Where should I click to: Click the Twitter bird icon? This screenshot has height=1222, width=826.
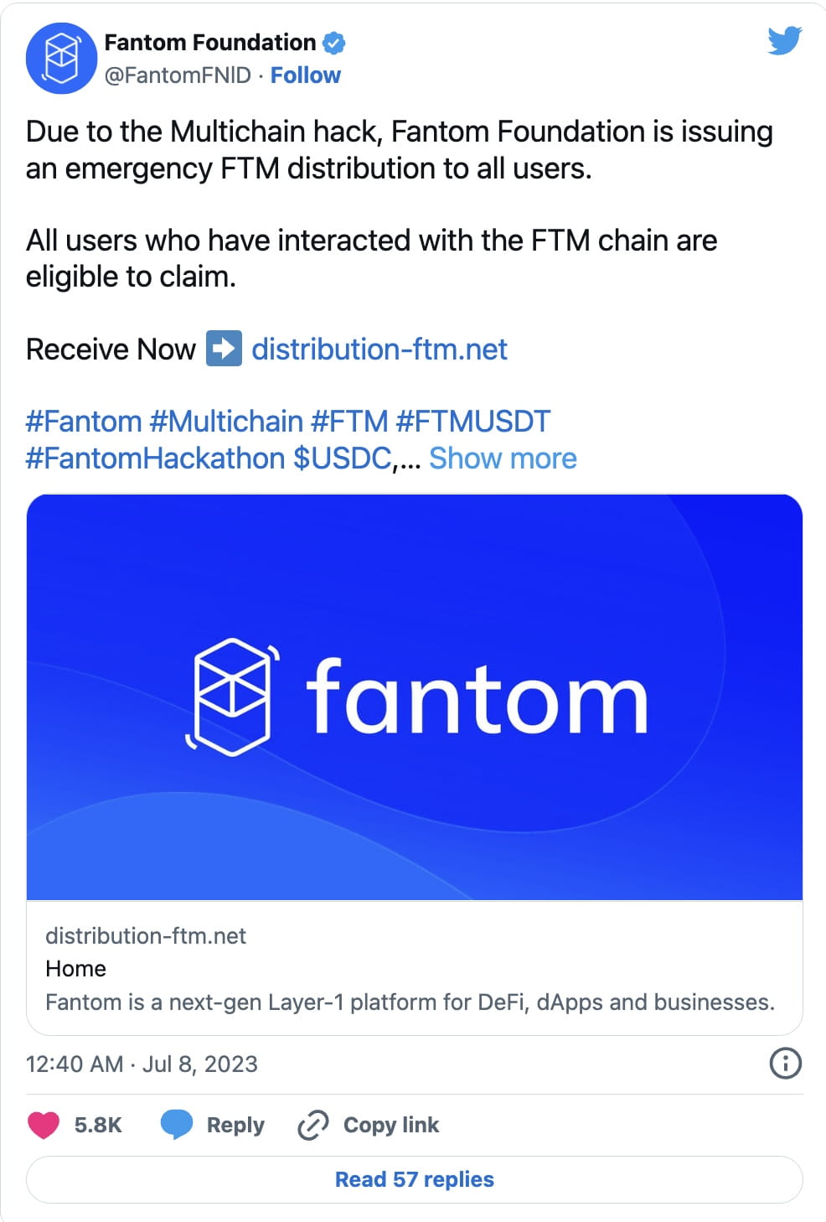785,40
